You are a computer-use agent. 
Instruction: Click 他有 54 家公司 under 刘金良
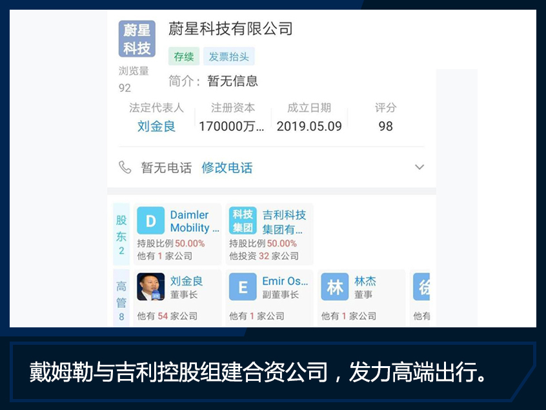tap(167, 316)
